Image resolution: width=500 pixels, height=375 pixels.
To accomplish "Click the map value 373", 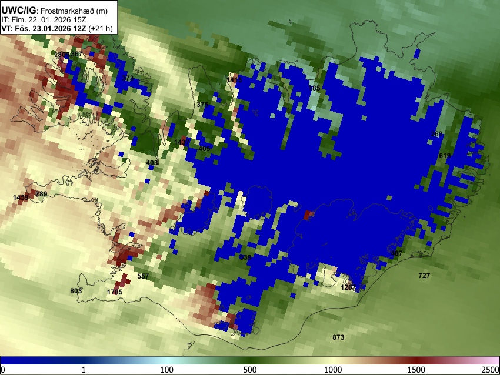I will point(128,78).
